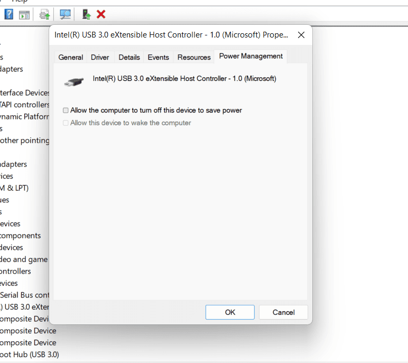Open the properties pane toolbar icon

click(24, 15)
